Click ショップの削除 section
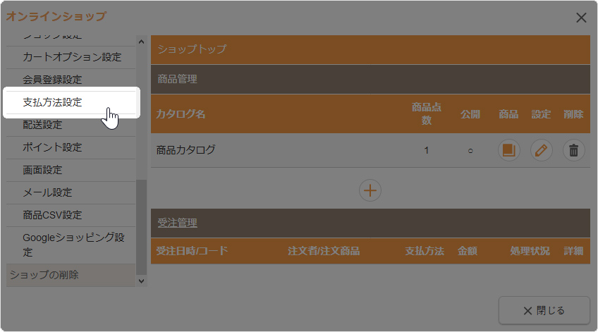This screenshot has height=332, width=598. [x=43, y=275]
